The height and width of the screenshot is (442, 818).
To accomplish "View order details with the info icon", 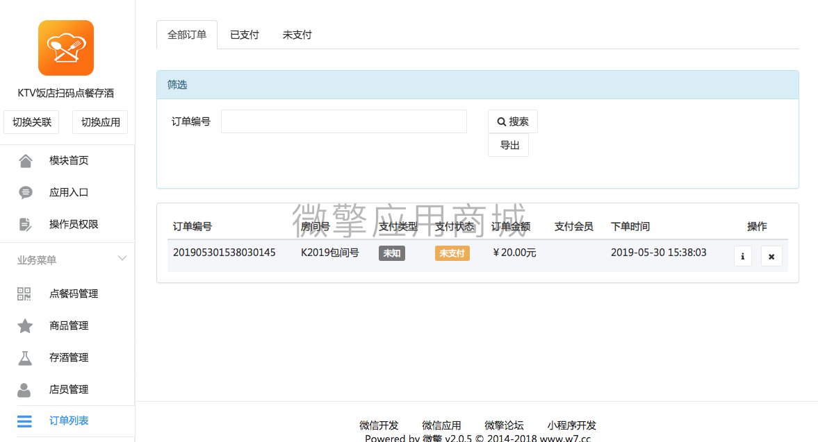I will coord(742,256).
